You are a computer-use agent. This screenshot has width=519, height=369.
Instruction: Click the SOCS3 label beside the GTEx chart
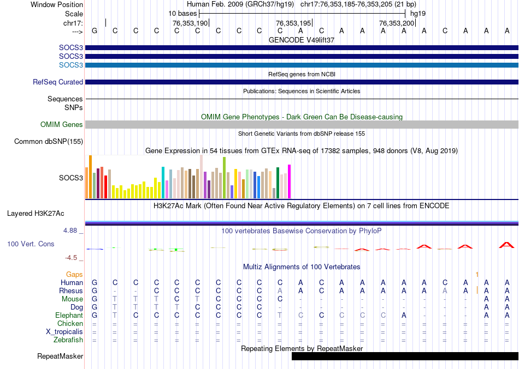click(71, 178)
